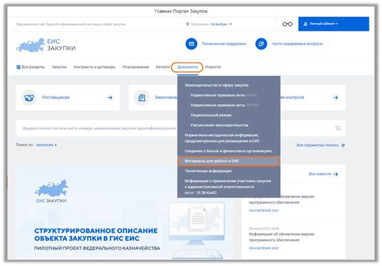Click the Поставщикам card arrow
Image resolution: width=382 pixels, height=266 pixels.
(110, 98)
